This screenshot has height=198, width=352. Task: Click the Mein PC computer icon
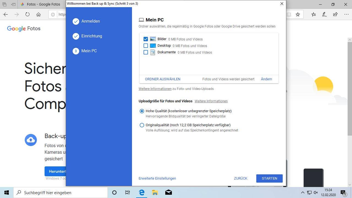tap(141, 20)
